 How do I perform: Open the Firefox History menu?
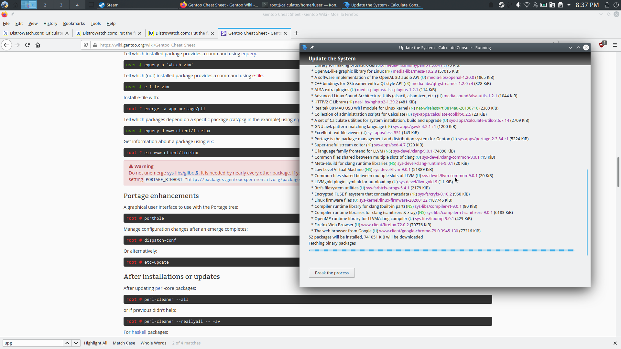coord(50,23)
